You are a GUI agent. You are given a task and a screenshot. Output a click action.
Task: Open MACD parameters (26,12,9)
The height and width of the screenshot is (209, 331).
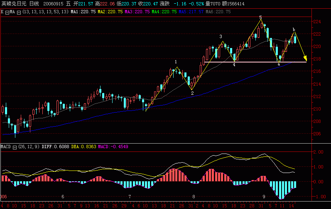pyautogui.click(x=29, y=147)
